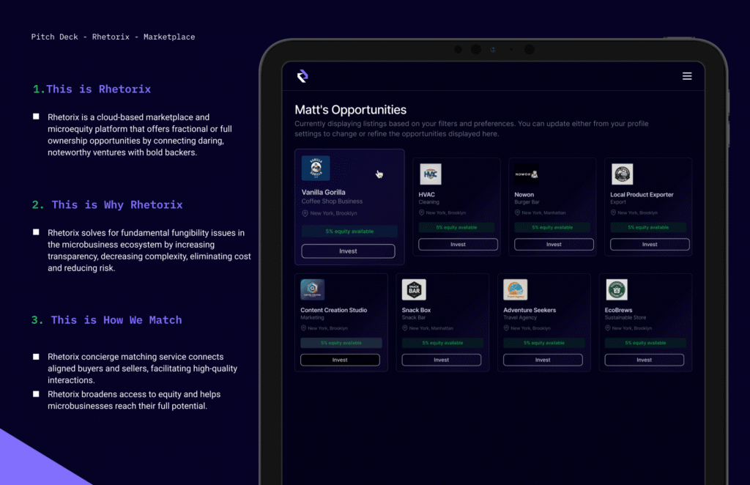Click the Vanilla Gorilla 5% equity bar
This screenshot has height=485, width=750.
[349, 232]
